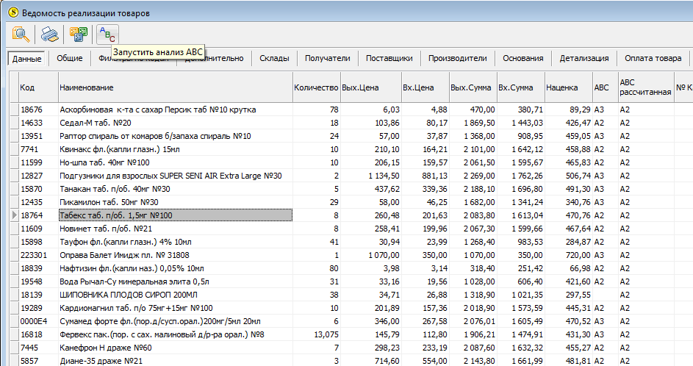The image size is (693, 366).
Task: Select row Аскорбиновая к-та с сахар Персик
Action: (x=351, y=110)
